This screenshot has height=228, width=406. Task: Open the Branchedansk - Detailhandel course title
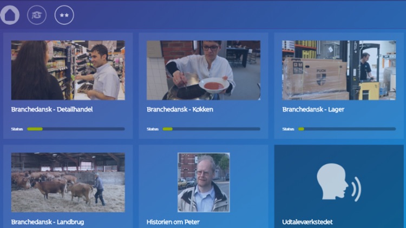(52, 109)
